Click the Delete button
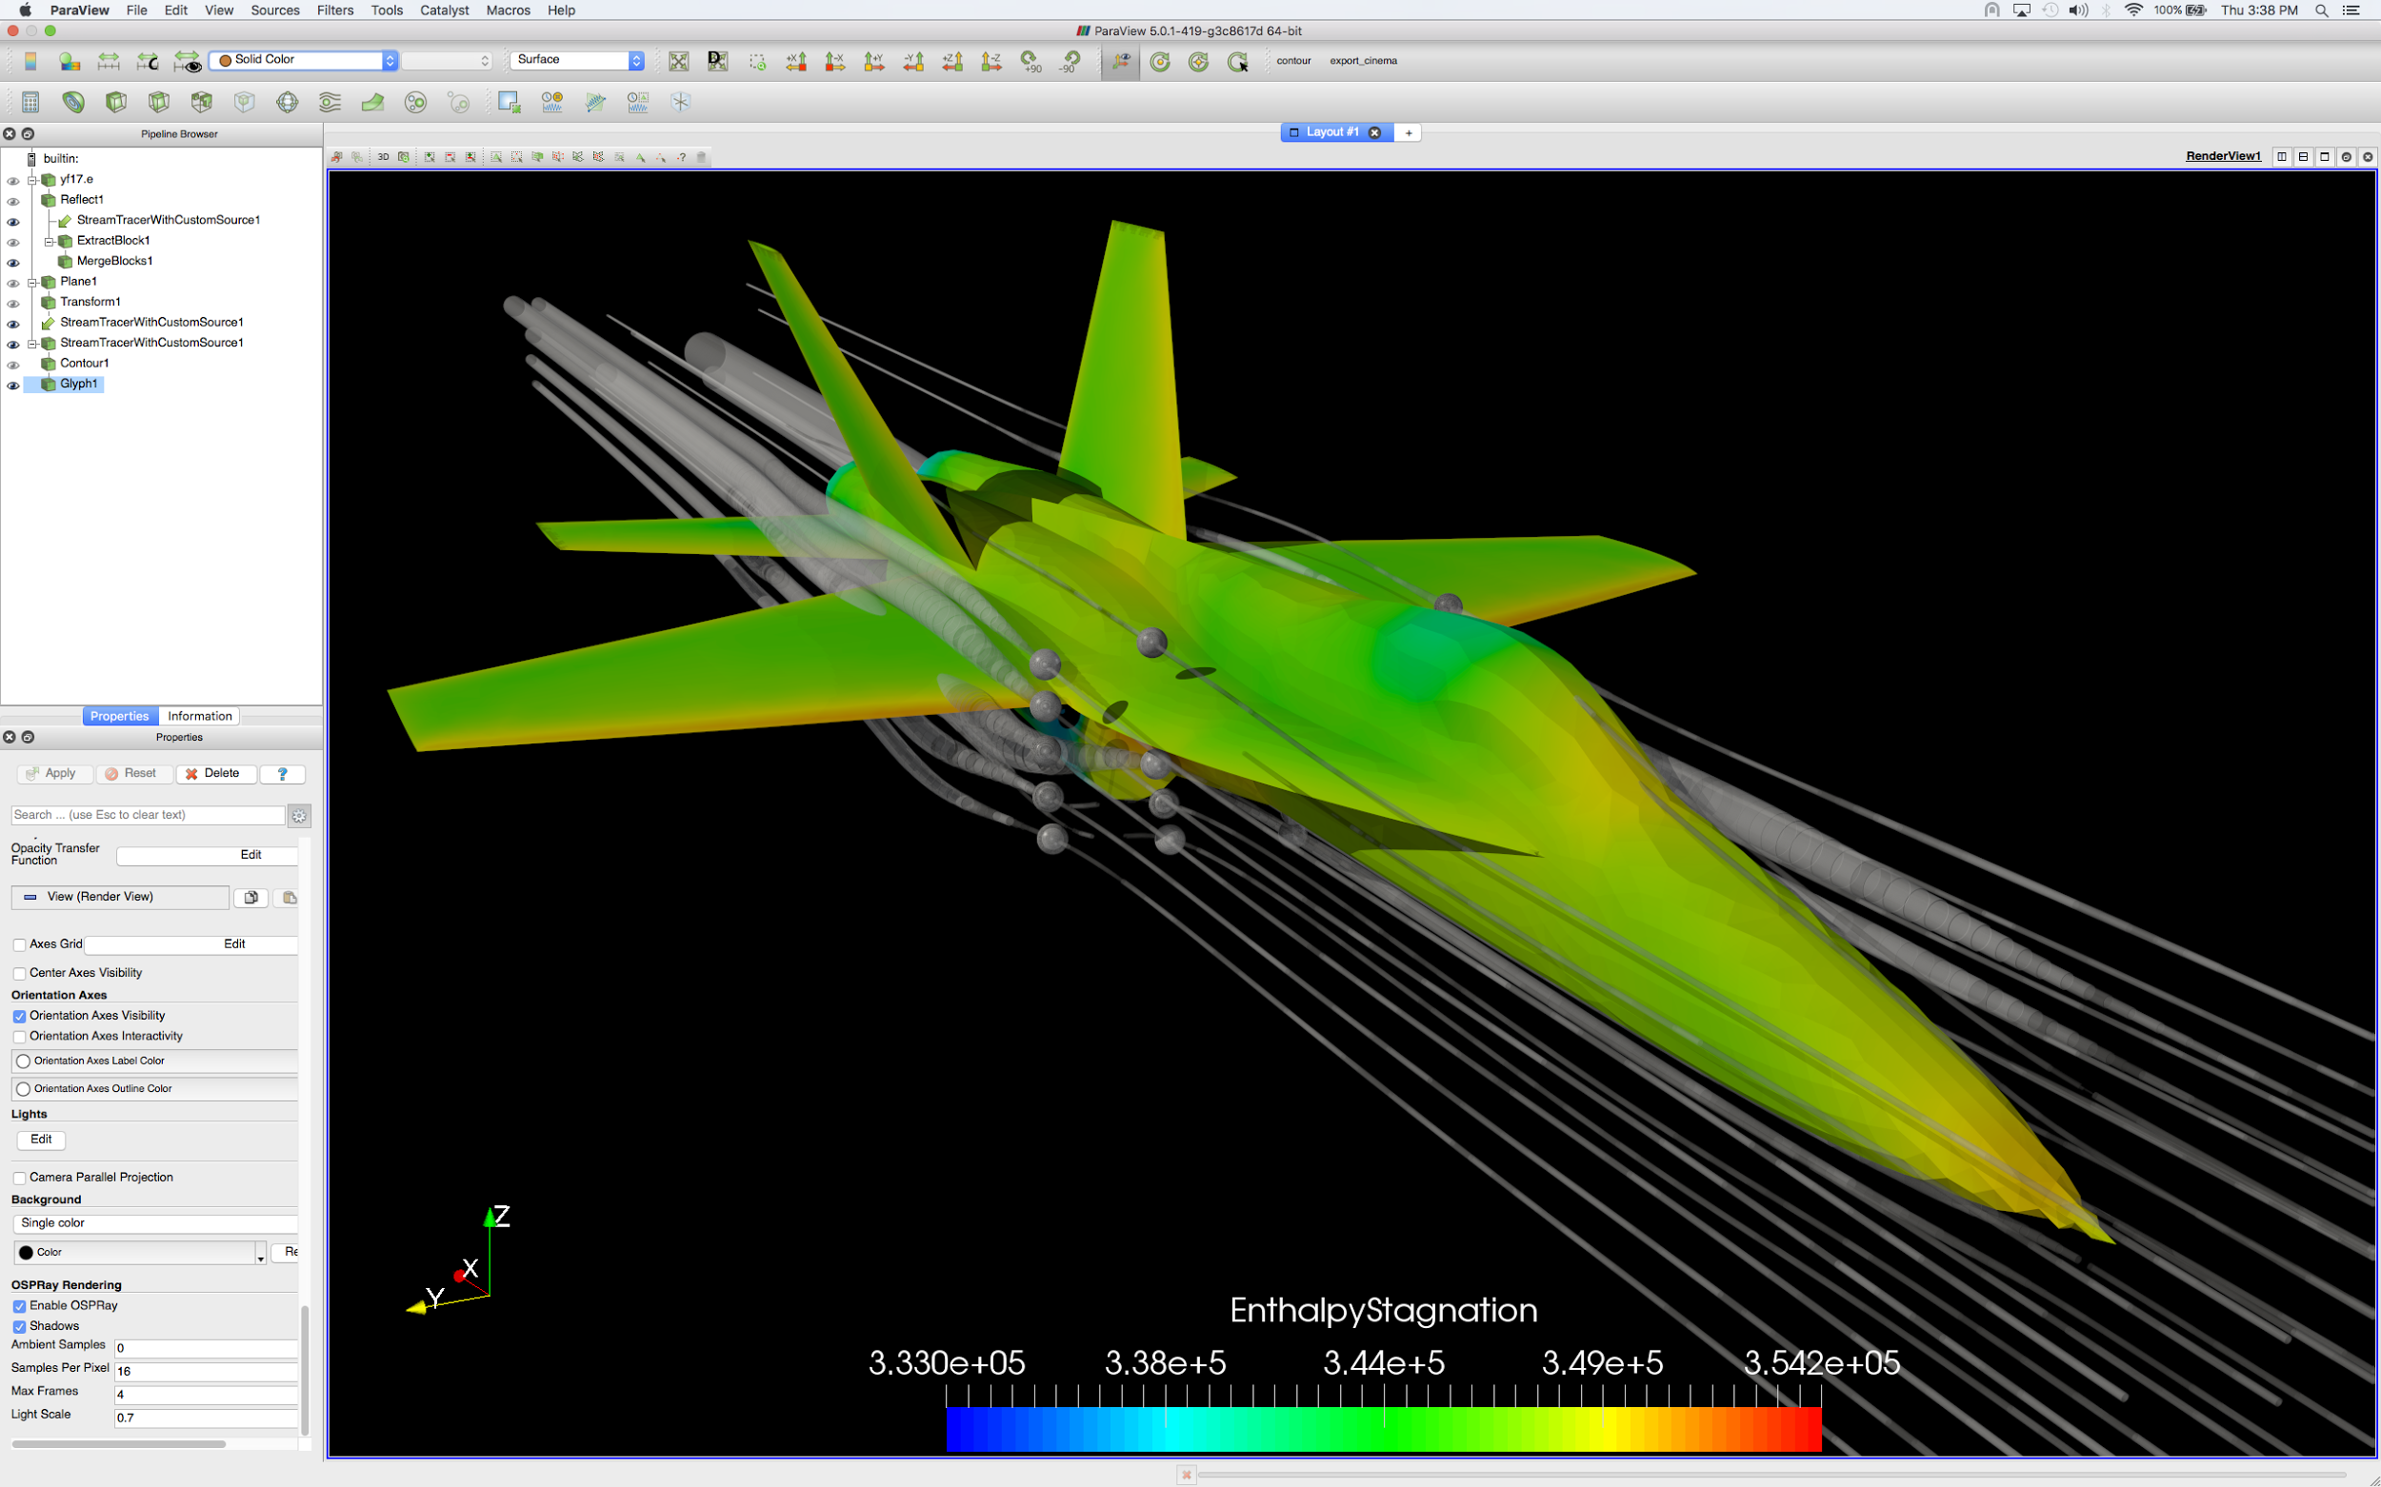The width and height of the screenshot is (2381, 1487). coord(215,773)
